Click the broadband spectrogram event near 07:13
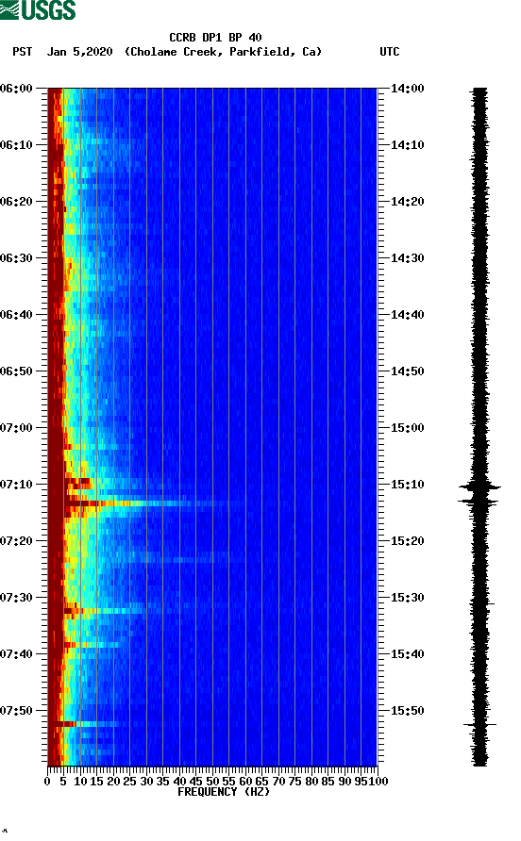 [x=145, y=503]
